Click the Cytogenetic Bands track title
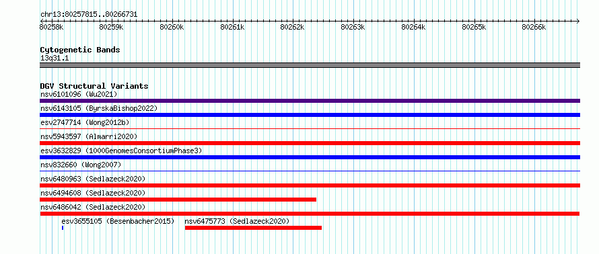599x254 pixels. click(80, 50)
